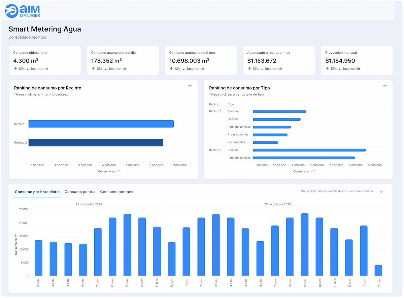Screen dimensions: 404x298
Task: Select the Oficinas bar in type ranking
Action: pos(276,119)
